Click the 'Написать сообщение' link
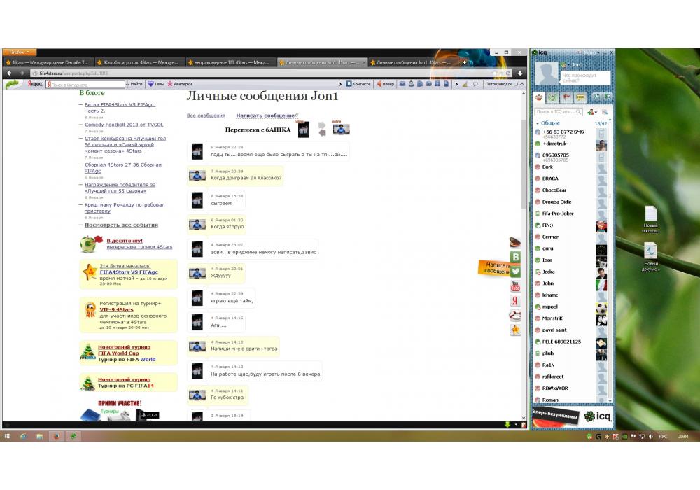 (265, 115)
